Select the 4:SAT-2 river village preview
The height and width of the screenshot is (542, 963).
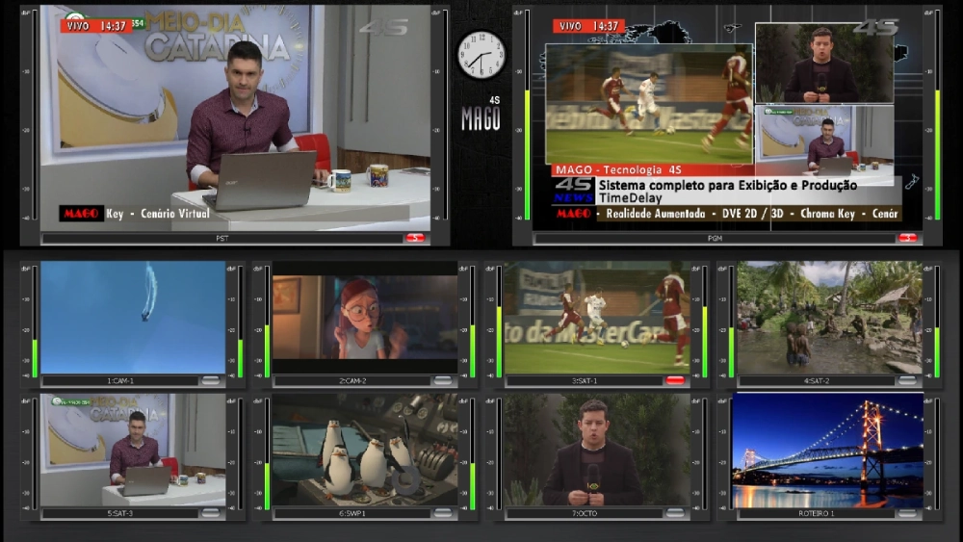830,318
